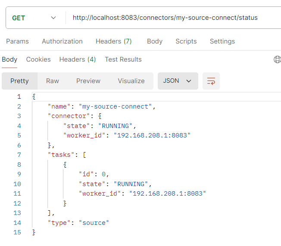
Task: Click the "tasks" key on line 7
Action: [x=61, y=155]
